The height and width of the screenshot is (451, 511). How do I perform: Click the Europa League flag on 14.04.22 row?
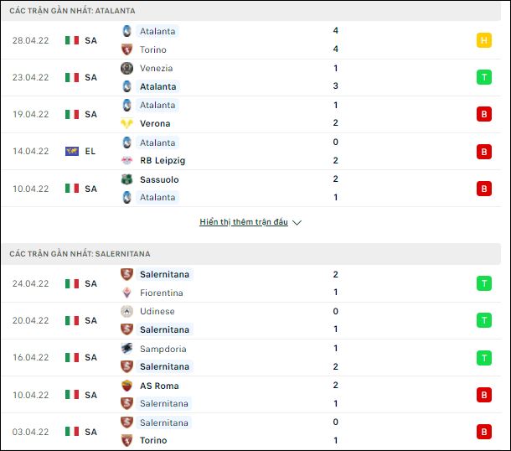(72, 151)
